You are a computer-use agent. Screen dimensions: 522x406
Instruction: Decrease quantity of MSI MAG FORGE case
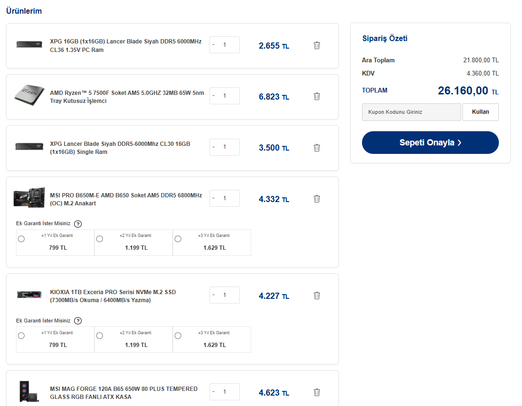(213, 392)
